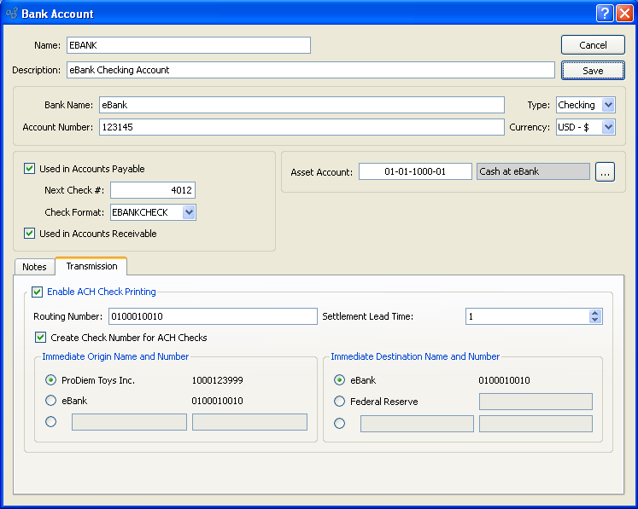
Task: Click the Save button
Action: pos(593,71)
